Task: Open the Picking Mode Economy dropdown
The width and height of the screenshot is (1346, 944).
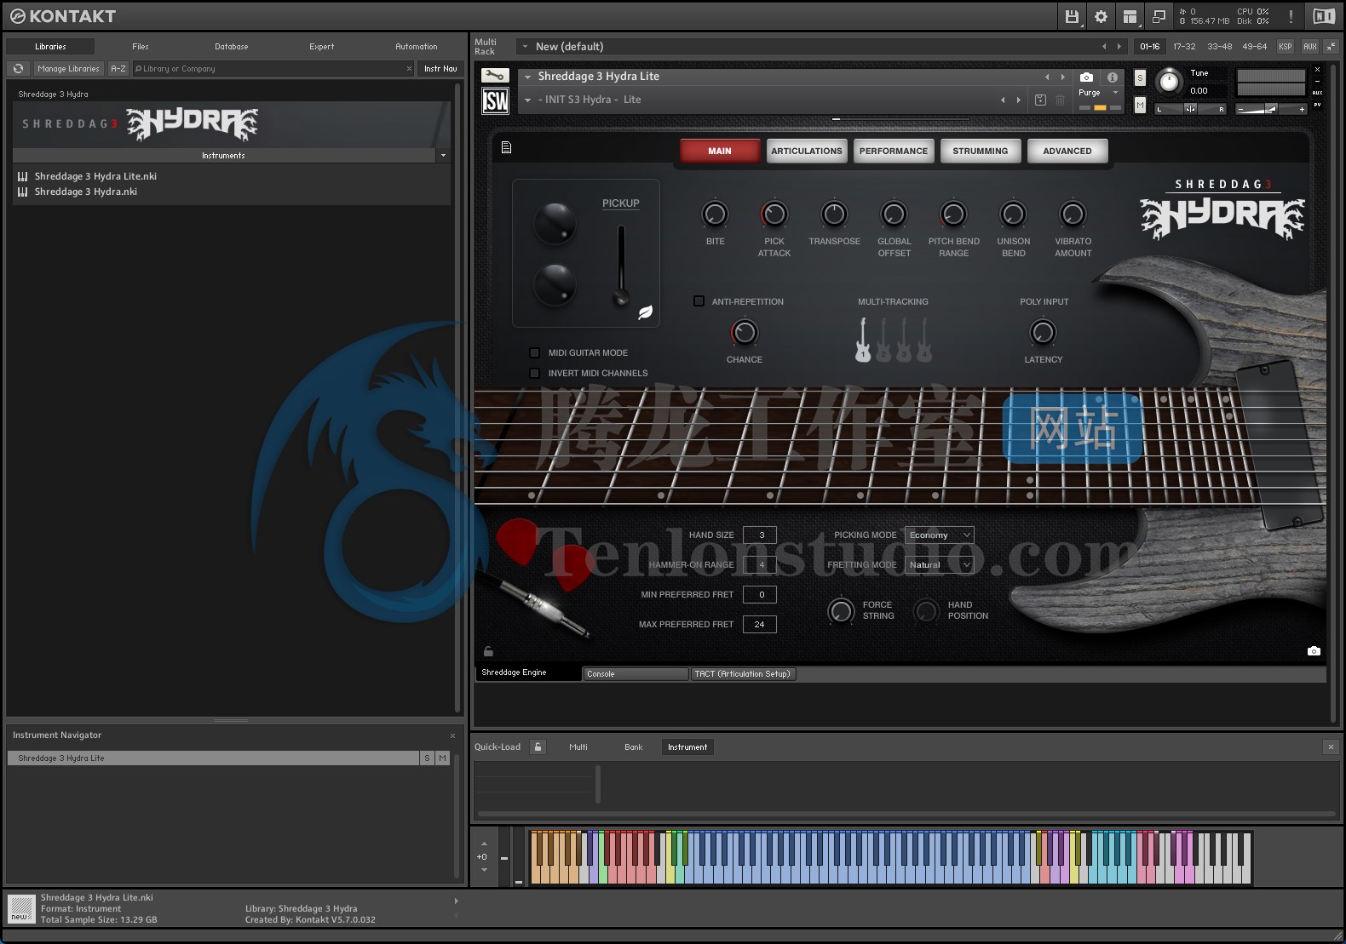Action: click(939, 535)
